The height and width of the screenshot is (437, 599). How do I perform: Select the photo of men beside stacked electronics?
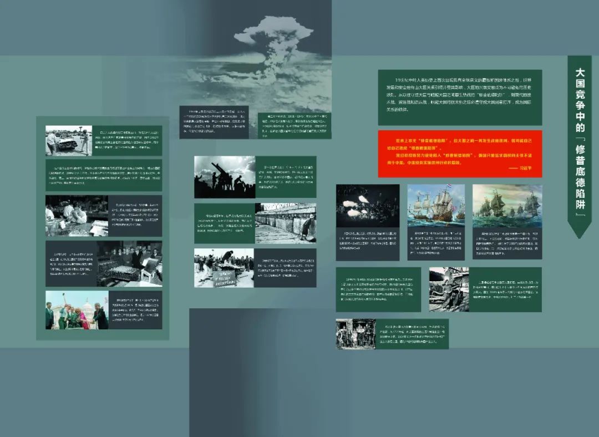click(x=129, y=263)
